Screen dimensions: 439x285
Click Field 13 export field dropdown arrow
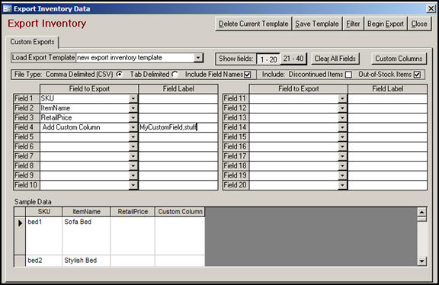click(342, 118)
